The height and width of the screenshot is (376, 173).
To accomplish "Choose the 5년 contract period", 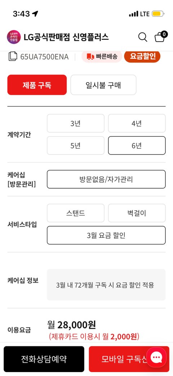I will (x=76, y=145).
